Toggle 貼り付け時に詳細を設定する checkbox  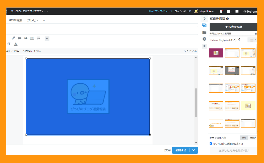coord(211,143)
